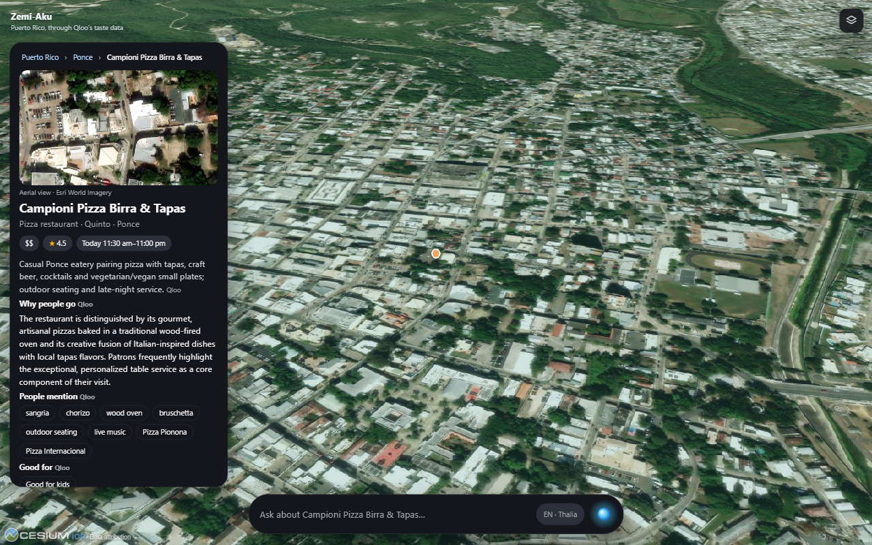Open the aerial view photo of restaurant
Image resolution: width=872 pixels, height=545 pixels.
point(119,127)
